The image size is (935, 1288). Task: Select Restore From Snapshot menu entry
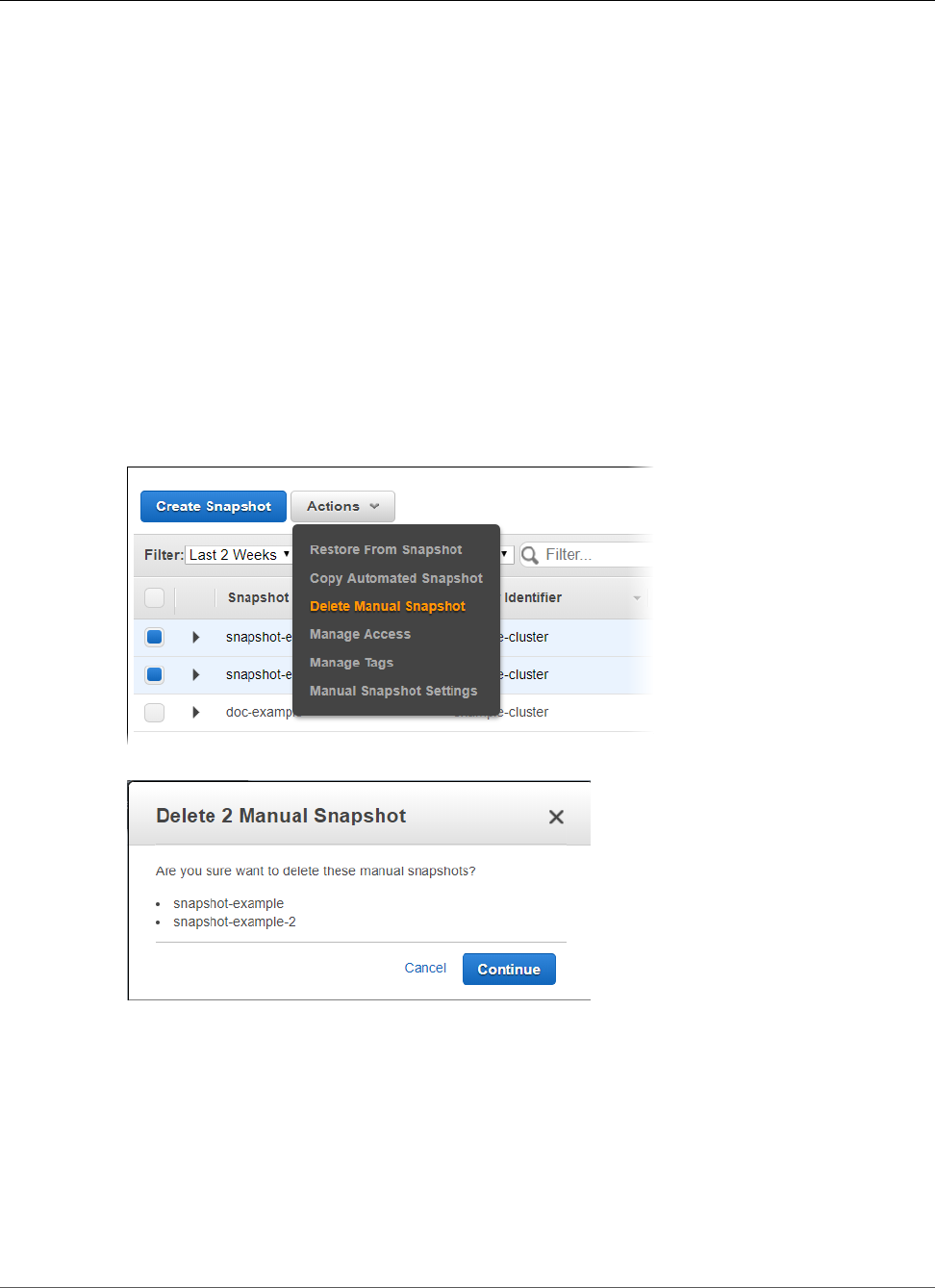click(386, 549)
